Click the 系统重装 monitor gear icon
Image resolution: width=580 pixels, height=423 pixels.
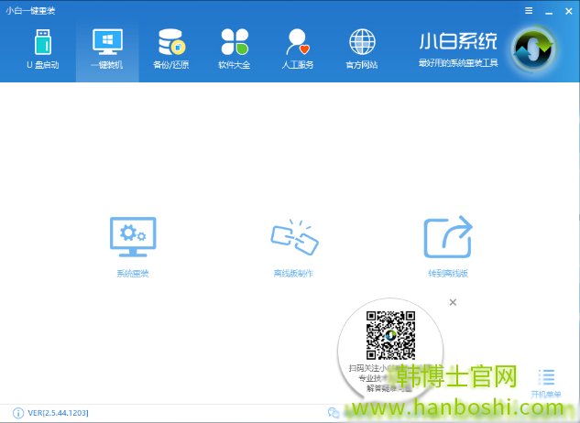coord(132,238)
